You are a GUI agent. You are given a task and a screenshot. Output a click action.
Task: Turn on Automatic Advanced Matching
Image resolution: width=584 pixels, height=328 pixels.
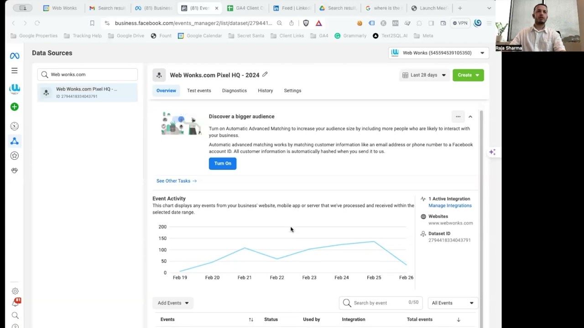point(223,163)
